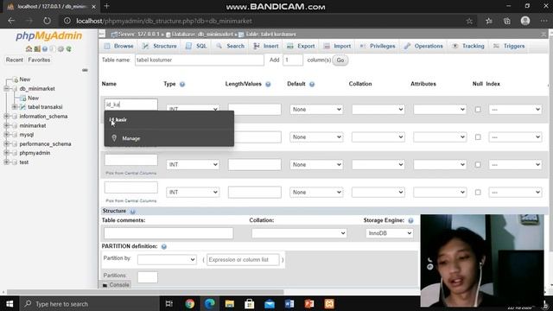This screenshot has height=311, width=553.
Task: Click the Recent button in sidebar
Action: pyautogui.click(x=15, y=60)
